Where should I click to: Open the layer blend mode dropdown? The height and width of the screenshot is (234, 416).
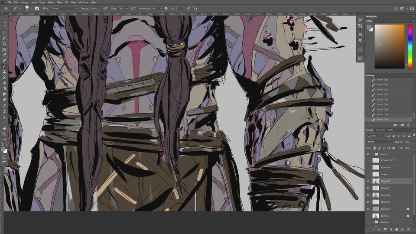tap(380, 142)
